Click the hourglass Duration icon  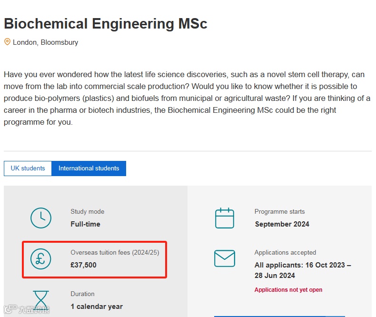(x=41, y=301)
